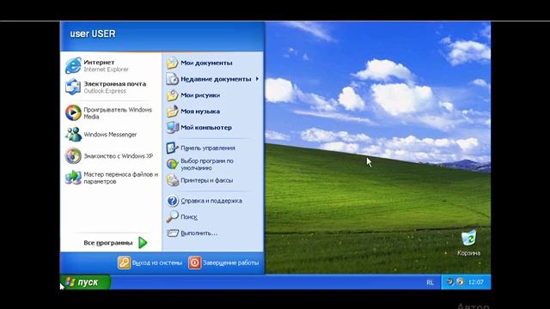
Task: Open the Корзина recycle bin on desktop
Action: click(468, 238)
